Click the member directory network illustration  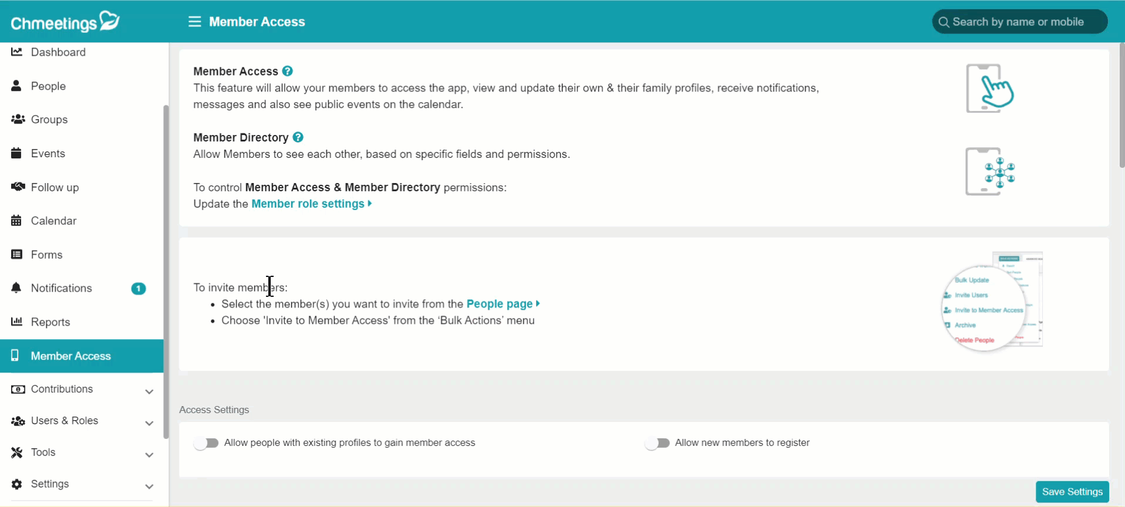[x=990, y=171]
